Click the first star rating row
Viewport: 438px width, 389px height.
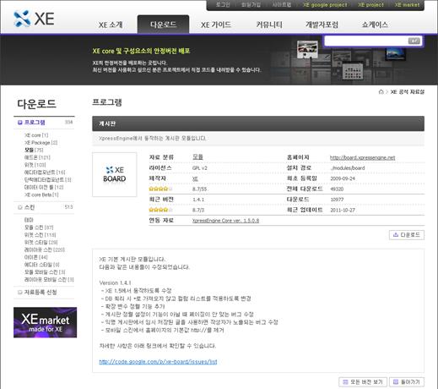[286, 189]
